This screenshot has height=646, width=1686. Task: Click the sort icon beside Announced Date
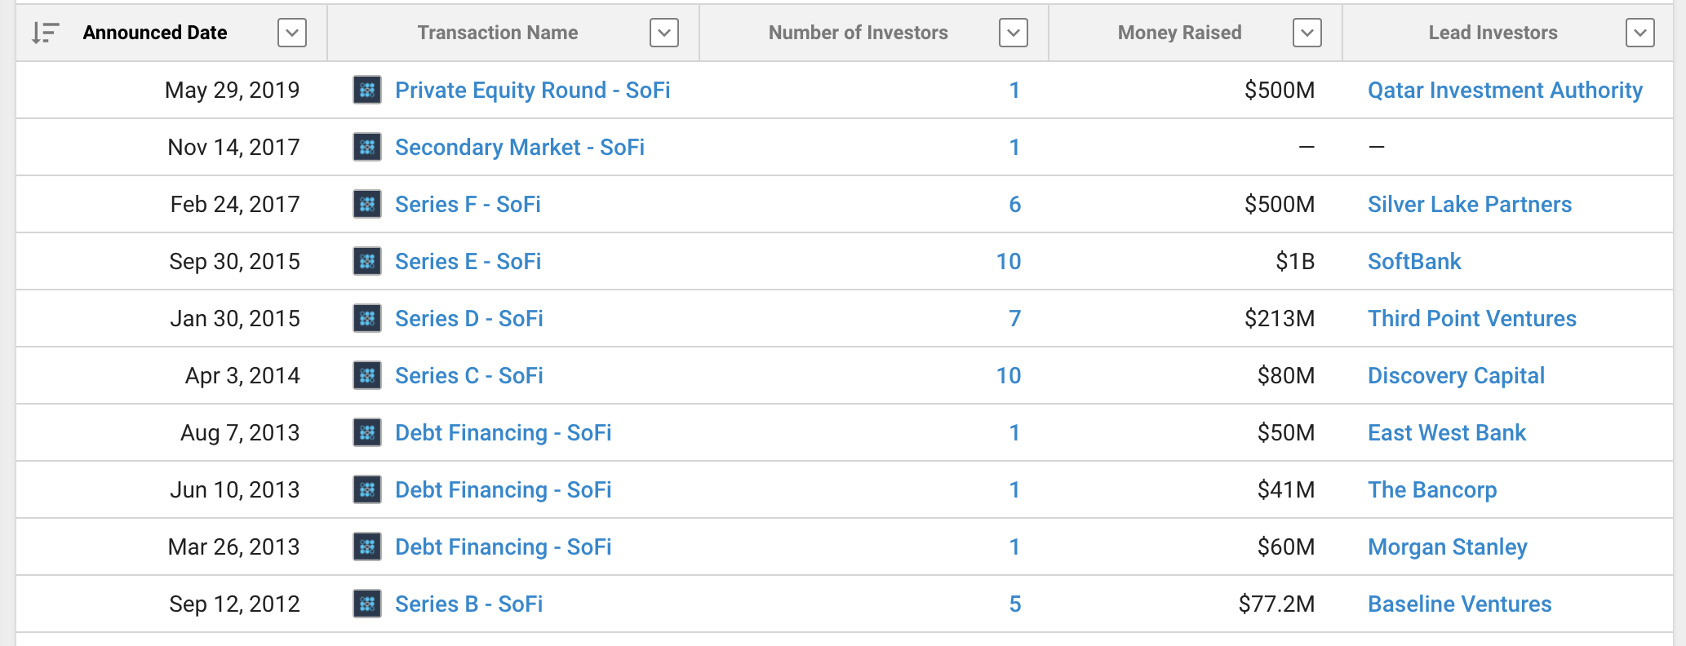(x=45, y=33)
